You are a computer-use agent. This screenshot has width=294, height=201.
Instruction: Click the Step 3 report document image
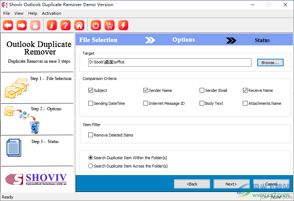pyautogui.click(x=14, y=148)
